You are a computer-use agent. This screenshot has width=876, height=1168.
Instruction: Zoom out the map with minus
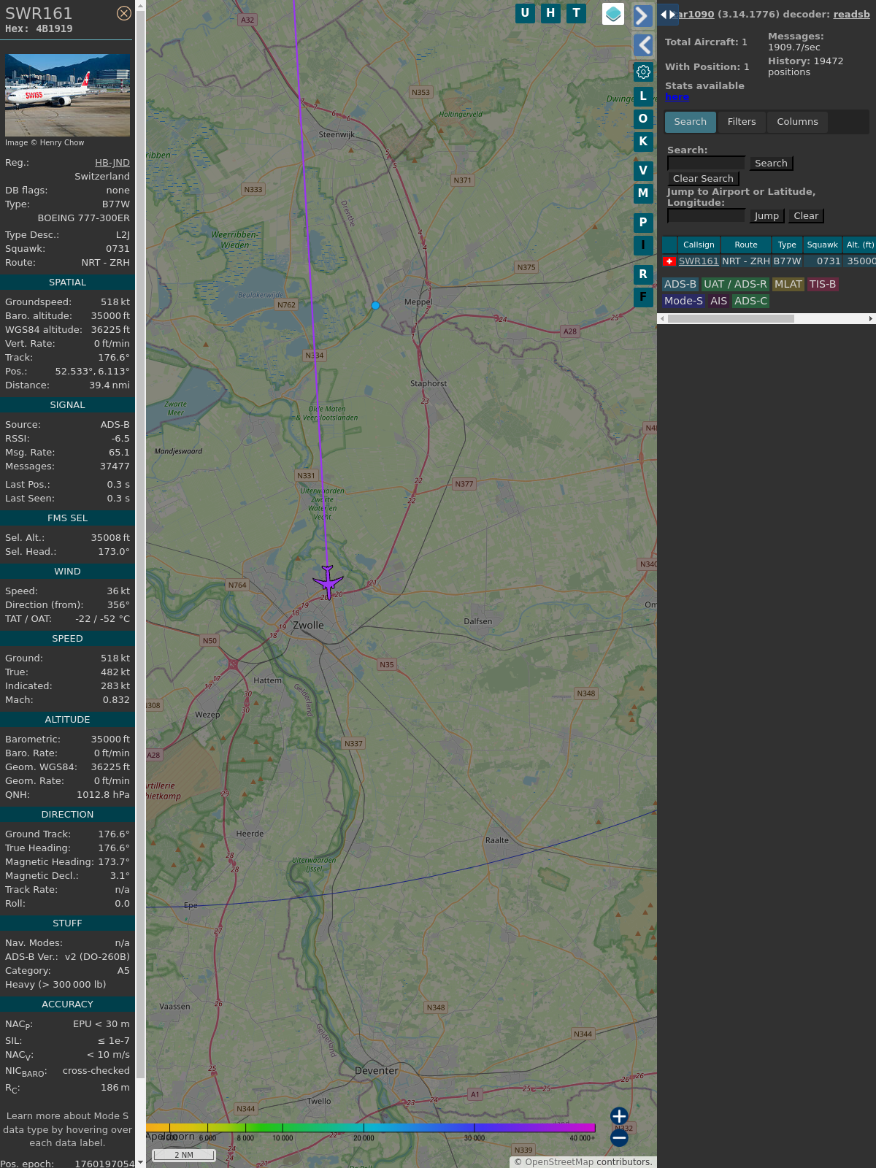(619, 1138)
